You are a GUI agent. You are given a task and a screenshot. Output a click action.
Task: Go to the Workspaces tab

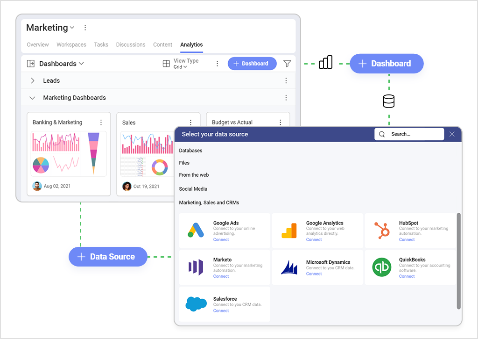tap(71, 45)
